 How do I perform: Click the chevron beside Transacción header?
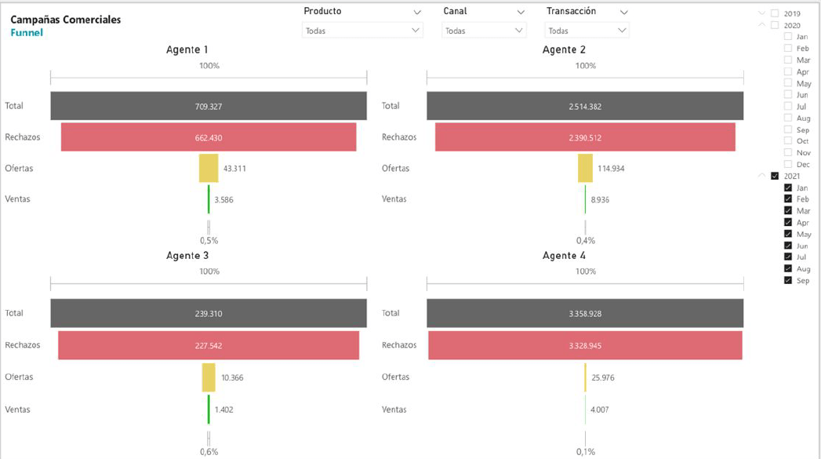click(624, 13)
